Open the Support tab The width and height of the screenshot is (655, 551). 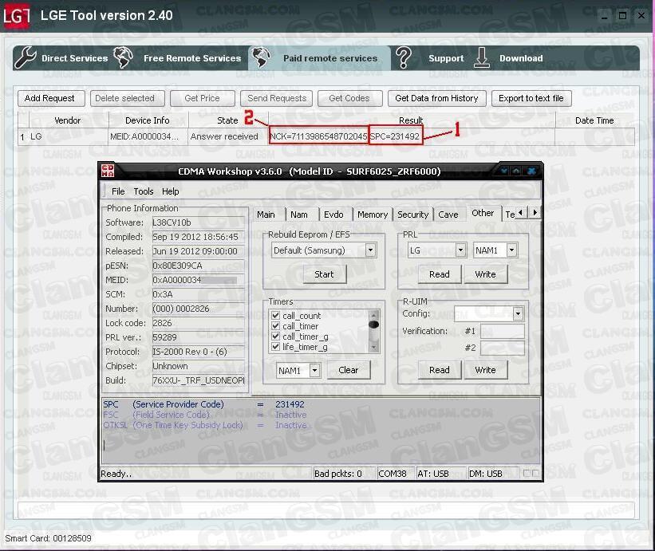click(446, 58)
